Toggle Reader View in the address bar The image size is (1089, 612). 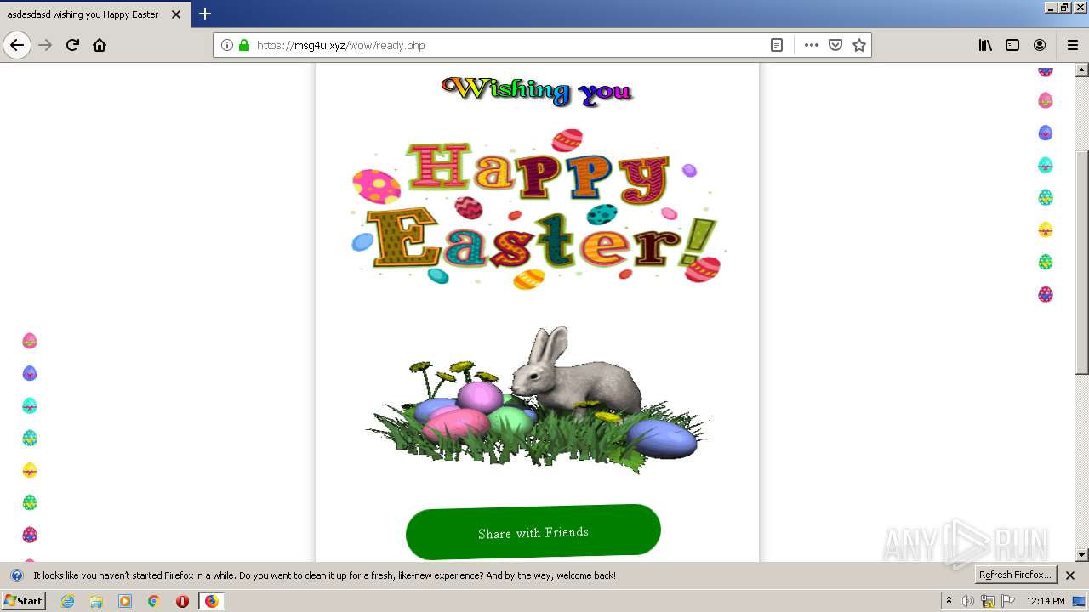tap(777, 45)
